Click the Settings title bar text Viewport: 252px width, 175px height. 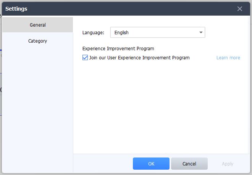pos(16,9)
